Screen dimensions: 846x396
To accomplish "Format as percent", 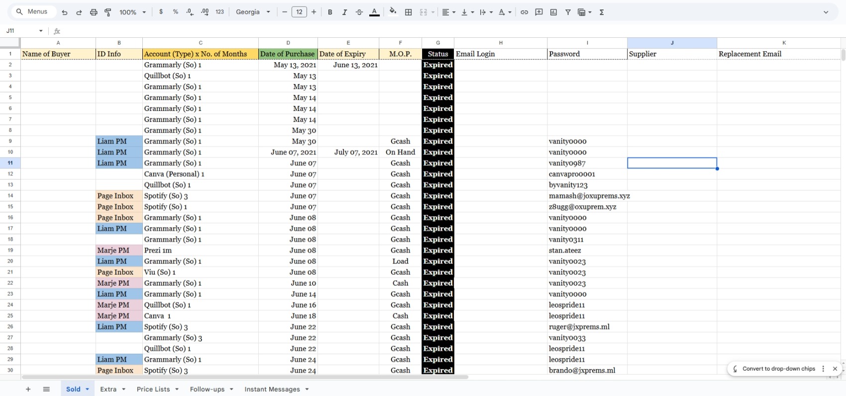I will (x=176, y=12).
